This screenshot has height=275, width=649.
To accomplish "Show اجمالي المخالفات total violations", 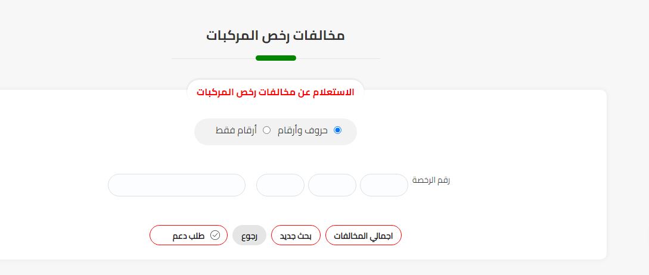I will pyautogui.click(x=364, y=235).
